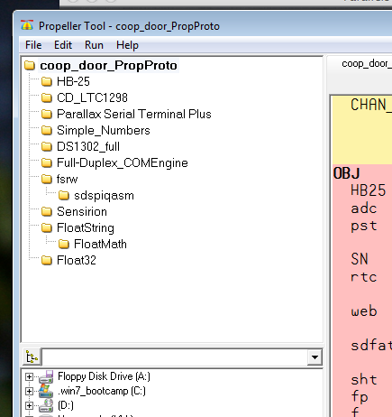Image resolution: width=392 pixels, height=417 pixels.
Task: Select the Sensirion object
Action: coord(82,211)
